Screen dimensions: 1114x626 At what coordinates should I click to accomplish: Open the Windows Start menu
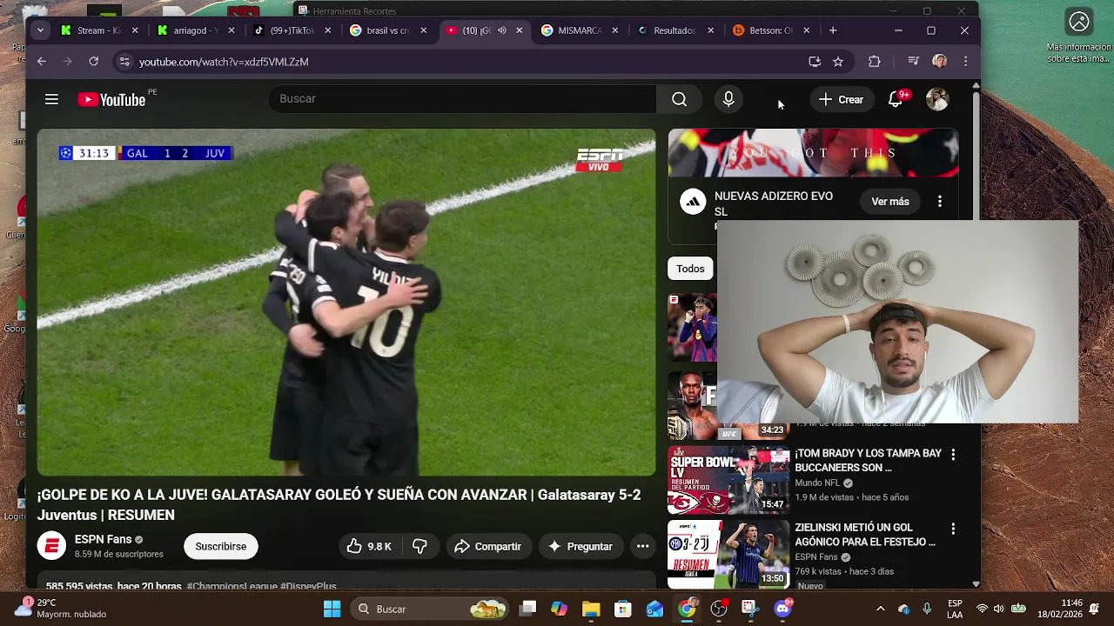pyautogui.click(x=332, y=609)
